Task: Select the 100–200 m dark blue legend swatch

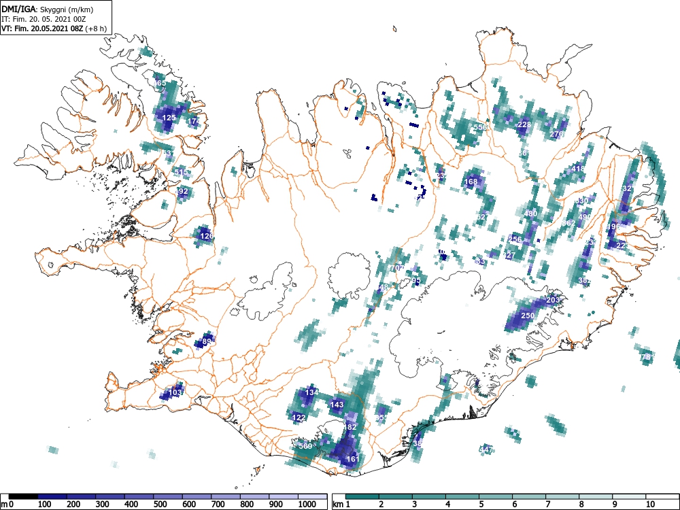Action: [x=52, y=496]
